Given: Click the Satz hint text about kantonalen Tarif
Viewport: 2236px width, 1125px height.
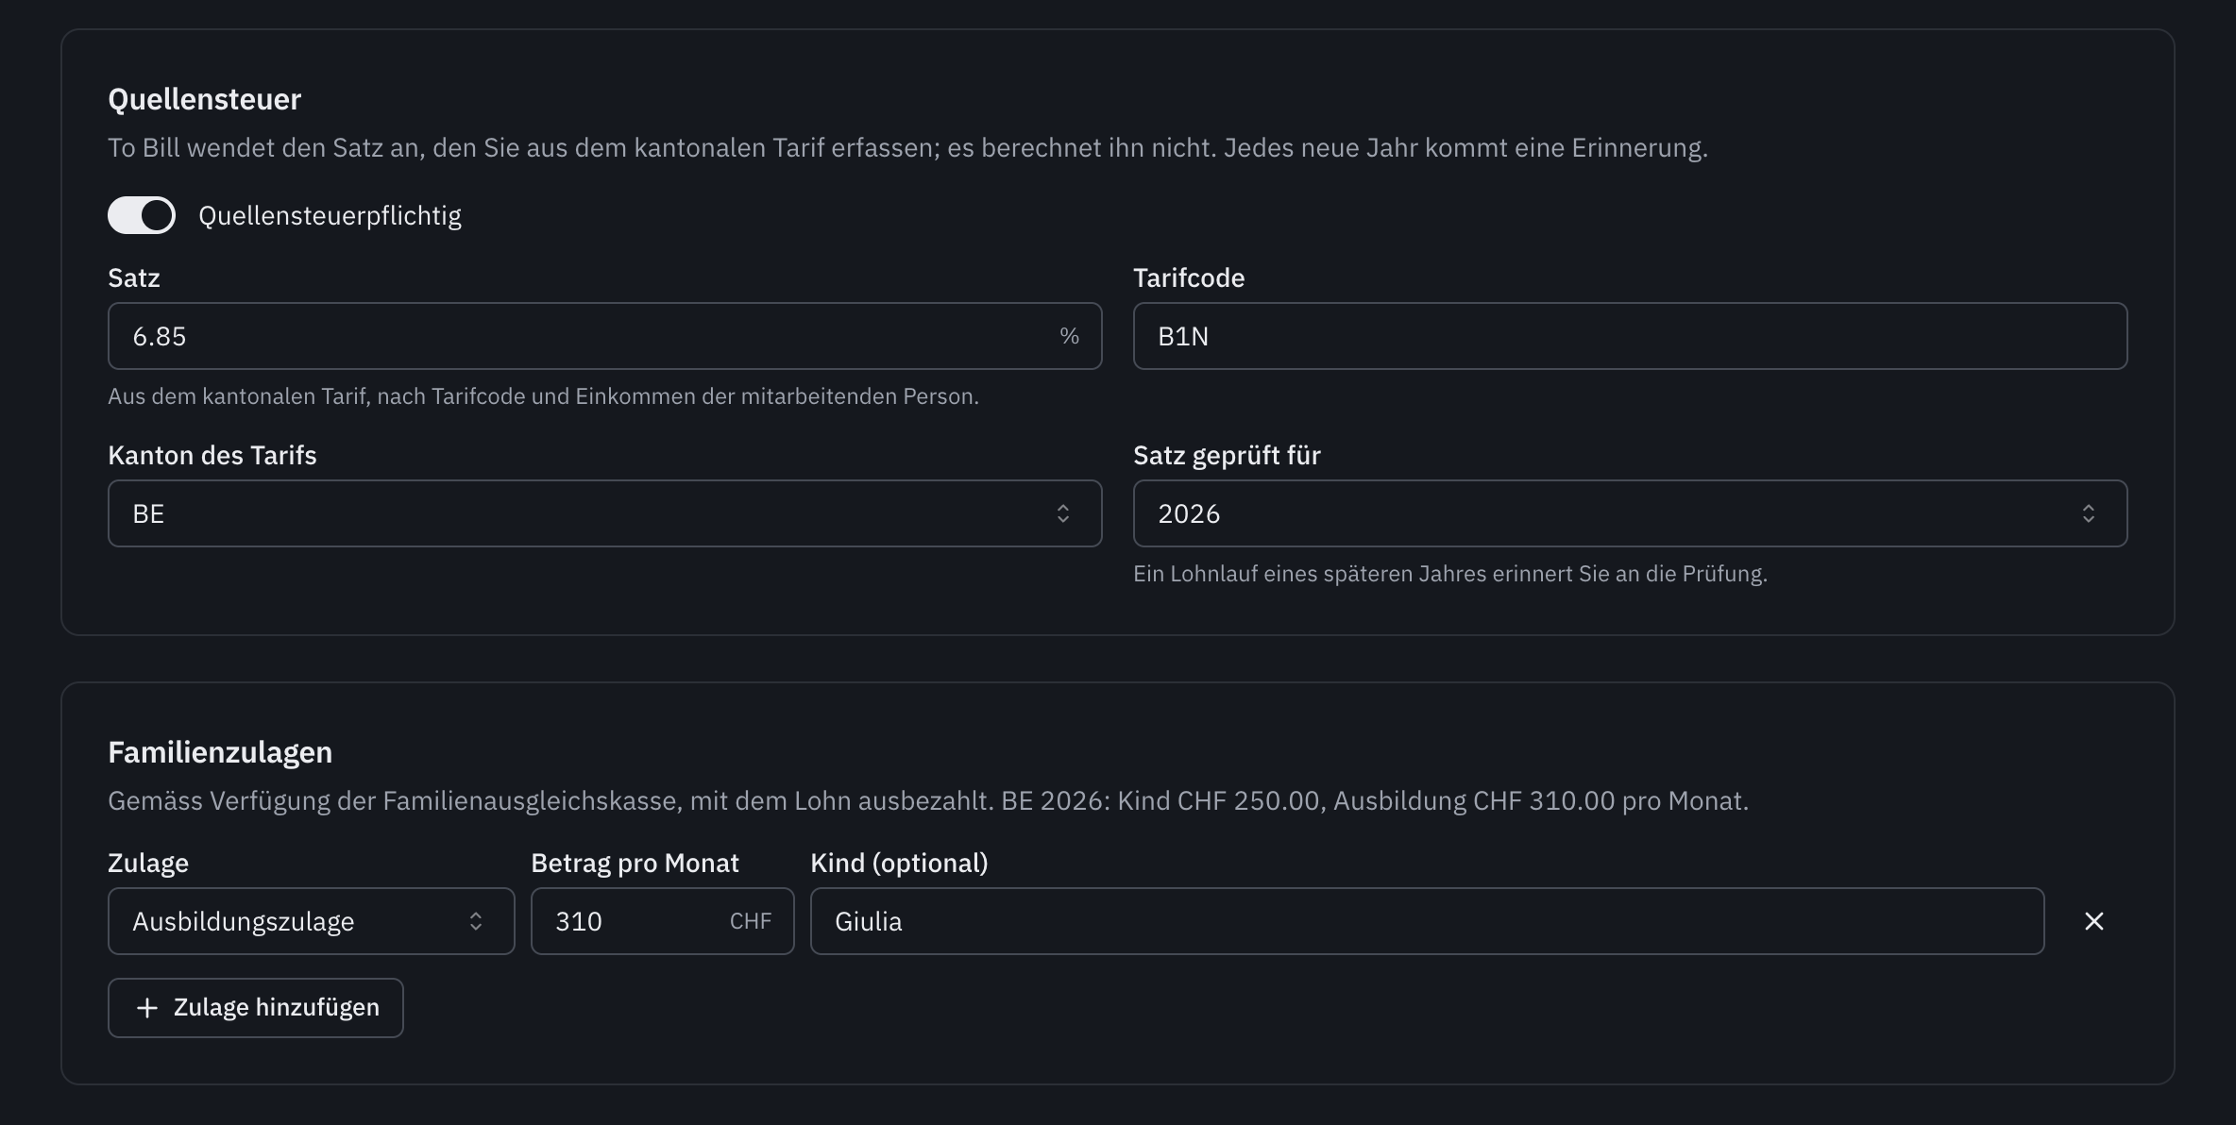Looking at the screenshot, I should [x=543, y=396].
